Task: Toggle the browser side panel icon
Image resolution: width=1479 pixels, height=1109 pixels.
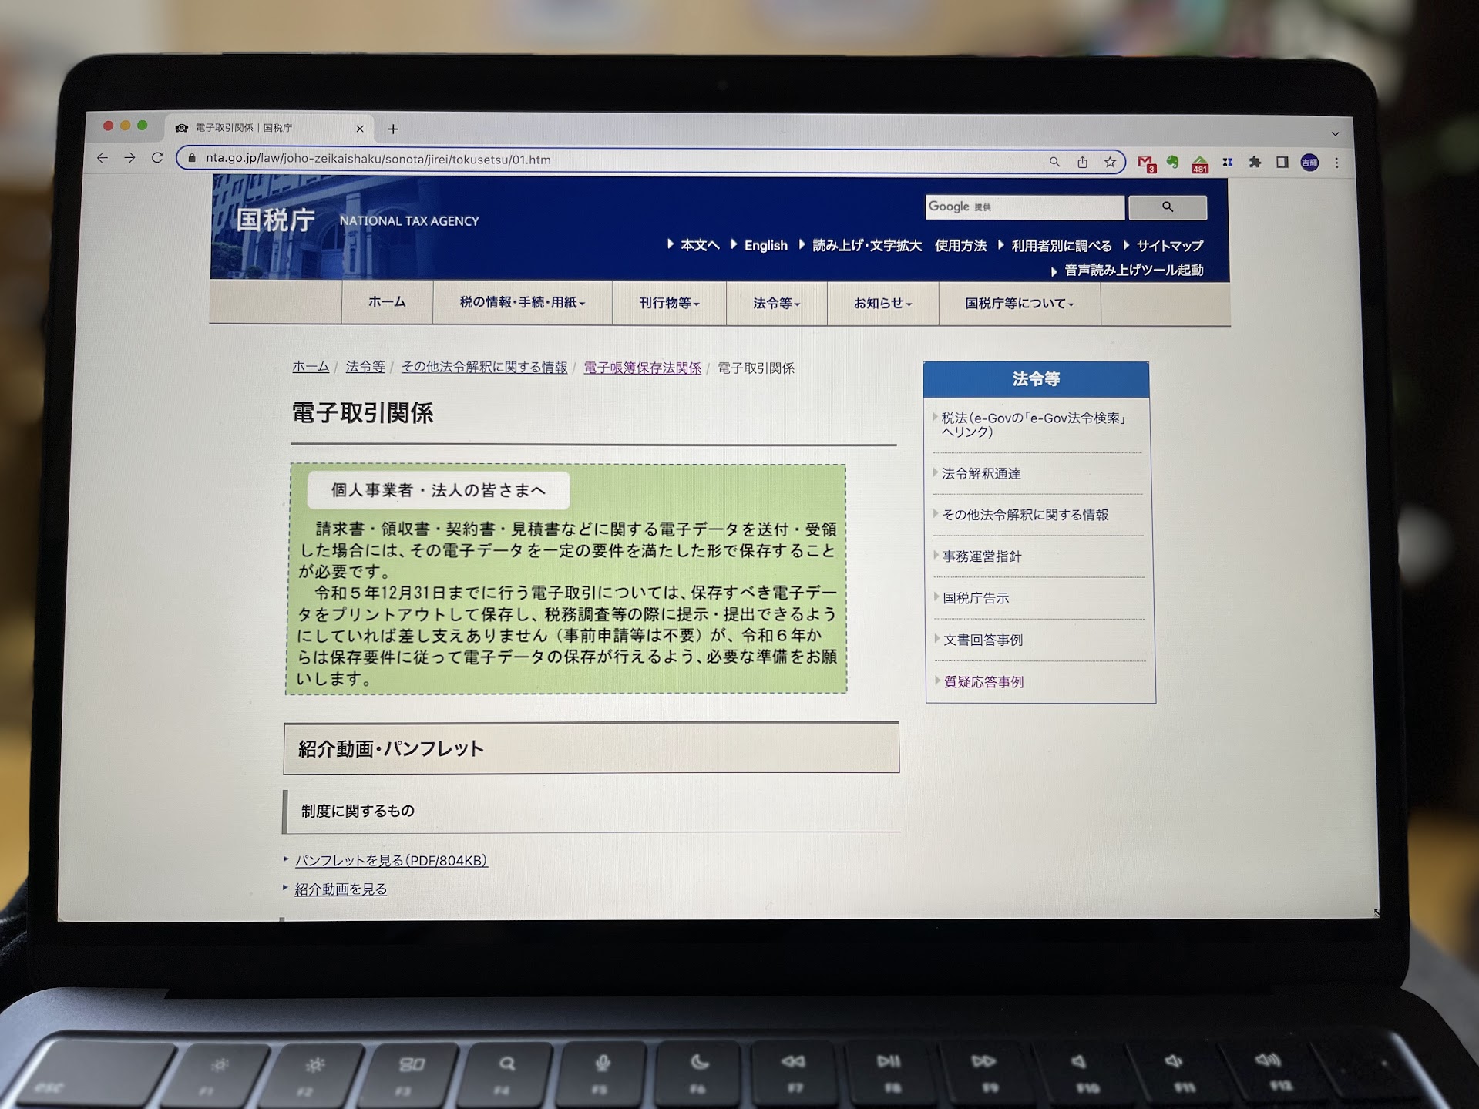Action: pos(1282,163)
